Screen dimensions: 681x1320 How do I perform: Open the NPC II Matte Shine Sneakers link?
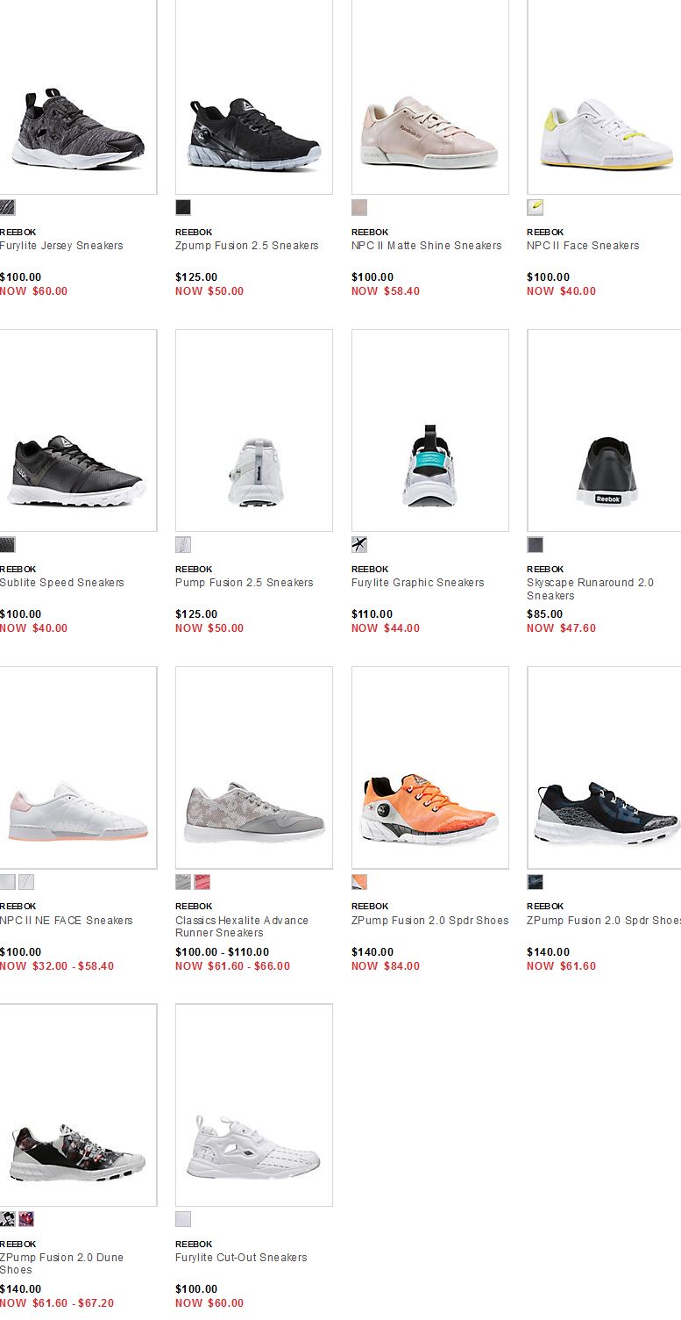pos(427,246)
